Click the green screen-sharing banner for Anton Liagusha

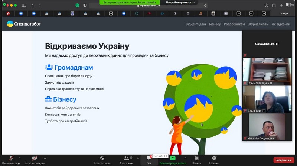tap(130, 3)
